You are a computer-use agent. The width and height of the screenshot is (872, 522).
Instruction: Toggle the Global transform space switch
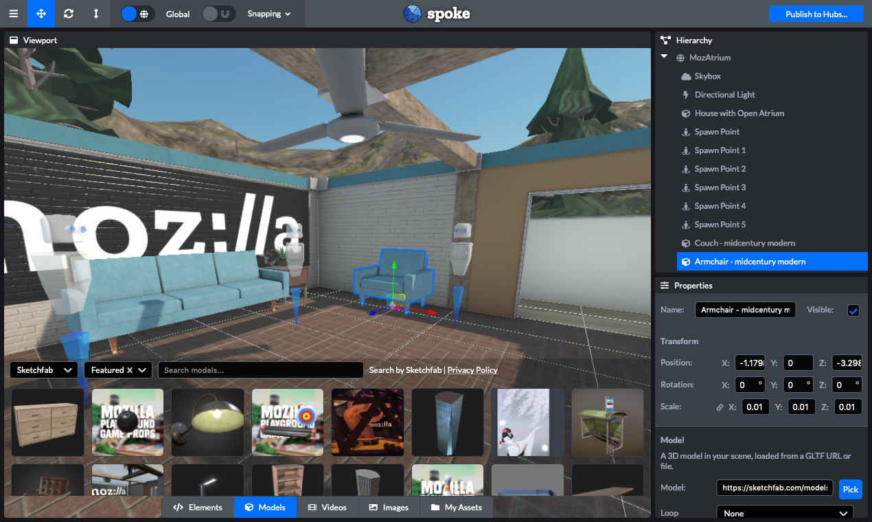click(137, 14)
